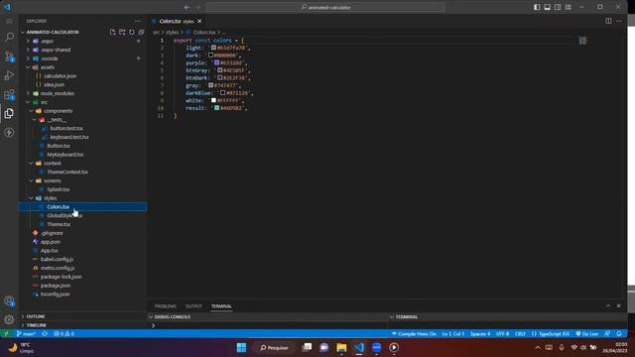Close the Colors.tsx editor tab
This screenshot has width=635, height=357.
click(x=199, y=21)
